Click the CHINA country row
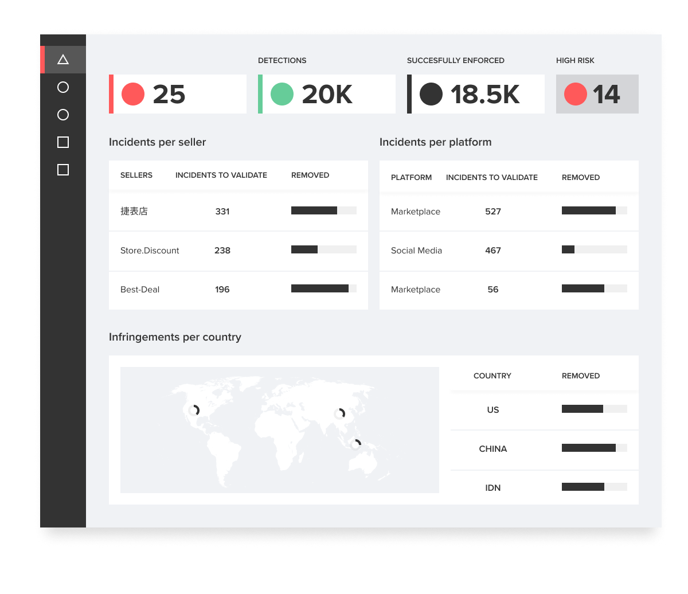The height and width of the screenshot is (594, 688). coord(493,449)
